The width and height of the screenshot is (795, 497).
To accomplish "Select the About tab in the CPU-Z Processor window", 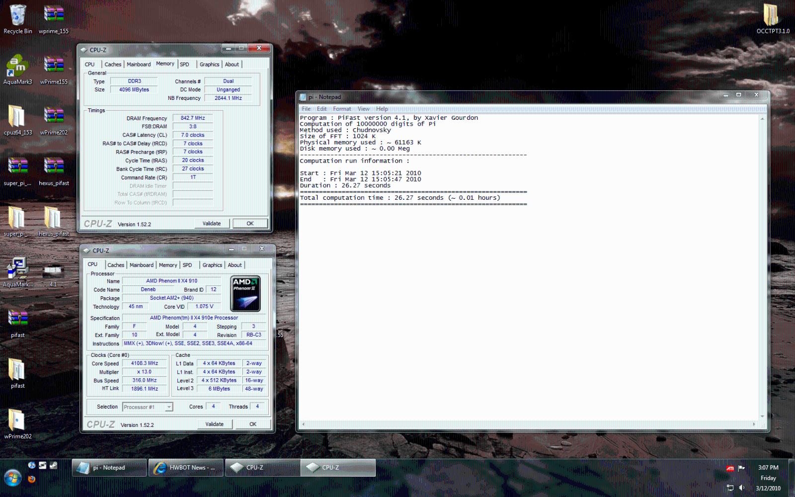I will 235,265.
